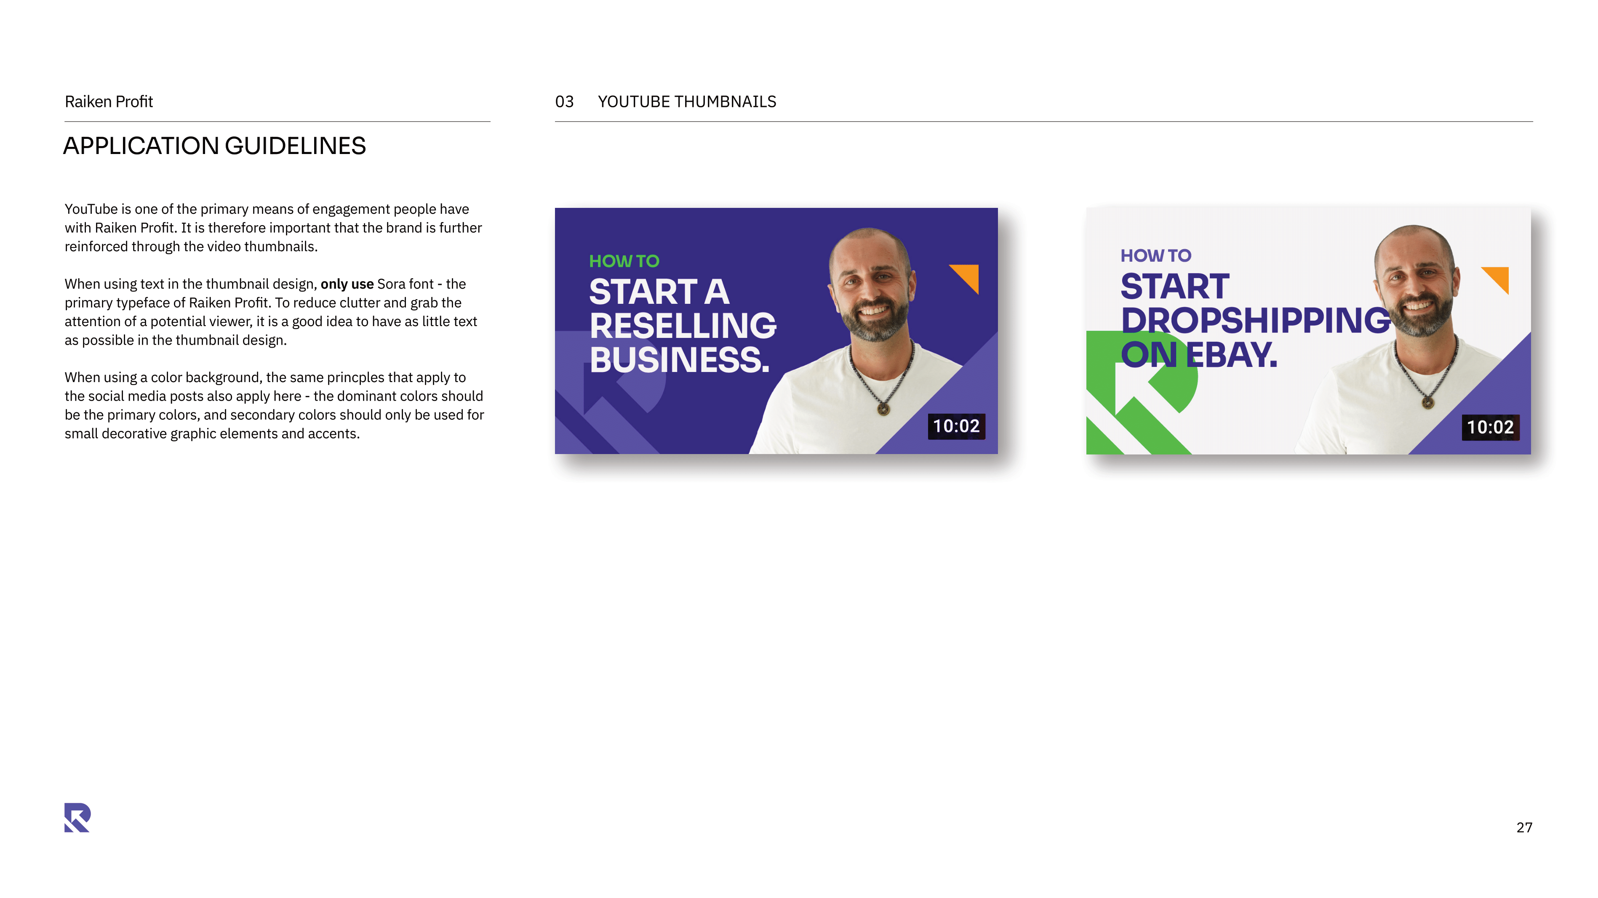Viewport: 1598px width, 898px height.
Task: Click the YOUTUBE THUMBNAILS section heading
Action: (687, 102)
